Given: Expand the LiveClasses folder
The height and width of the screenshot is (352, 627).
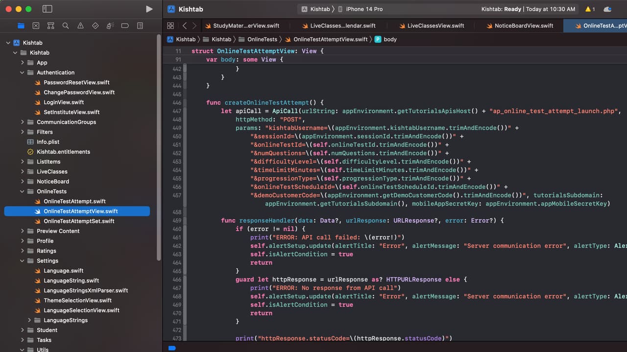Looking at the screenshot, I should point(23,171).
